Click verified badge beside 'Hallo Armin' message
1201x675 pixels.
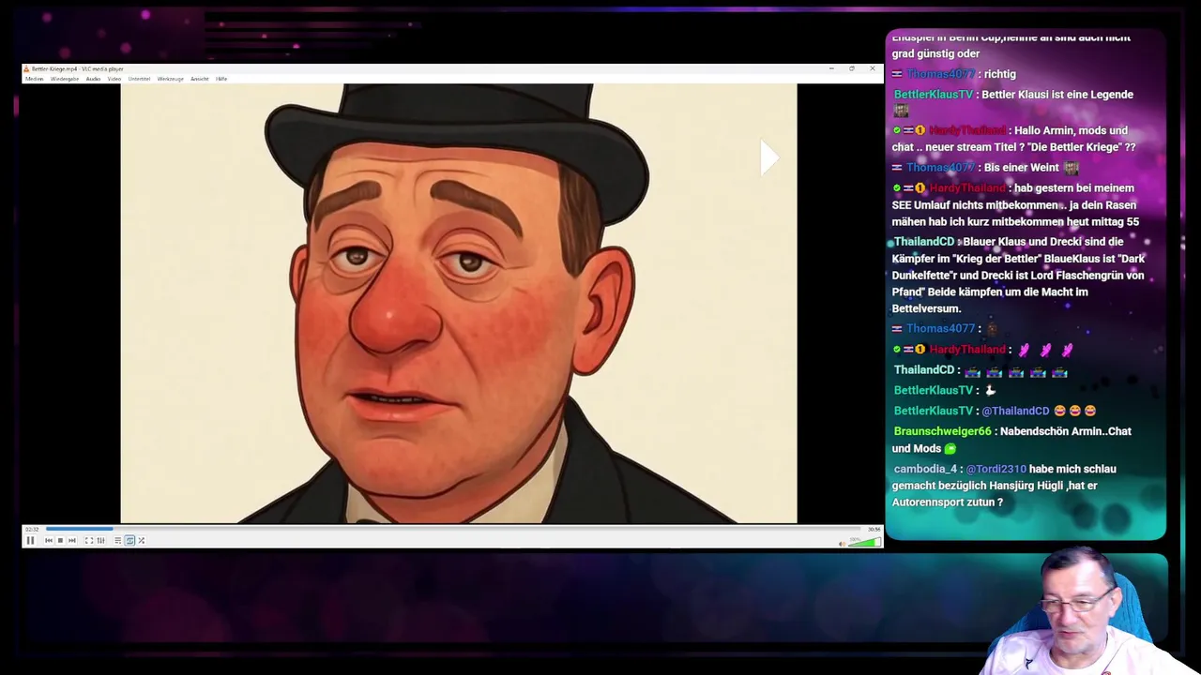tap(897, 131)
